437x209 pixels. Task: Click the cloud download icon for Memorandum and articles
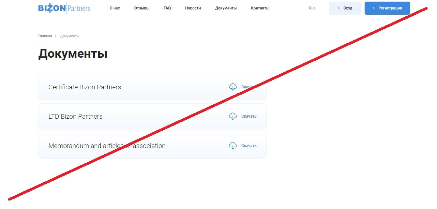[x=233, y=146]
